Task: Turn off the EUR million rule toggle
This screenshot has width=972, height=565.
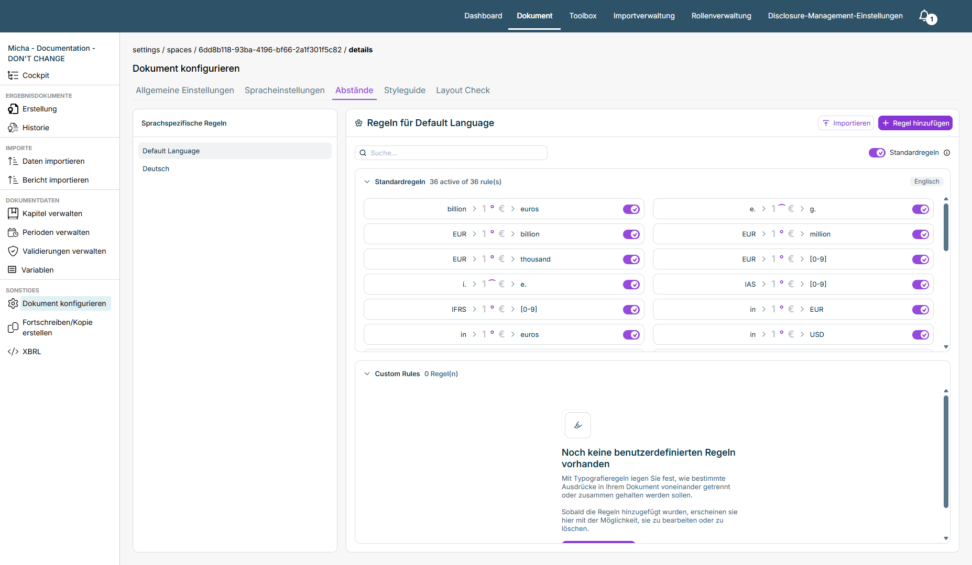Action: point(921,234)
